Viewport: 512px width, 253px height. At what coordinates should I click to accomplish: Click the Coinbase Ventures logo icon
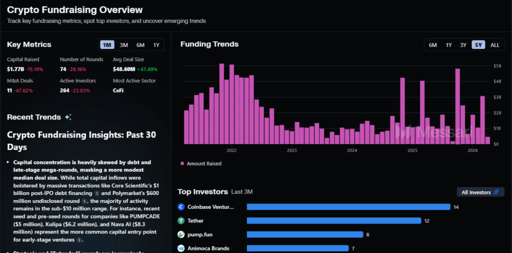pyautogui.click(x=181, y=206)
